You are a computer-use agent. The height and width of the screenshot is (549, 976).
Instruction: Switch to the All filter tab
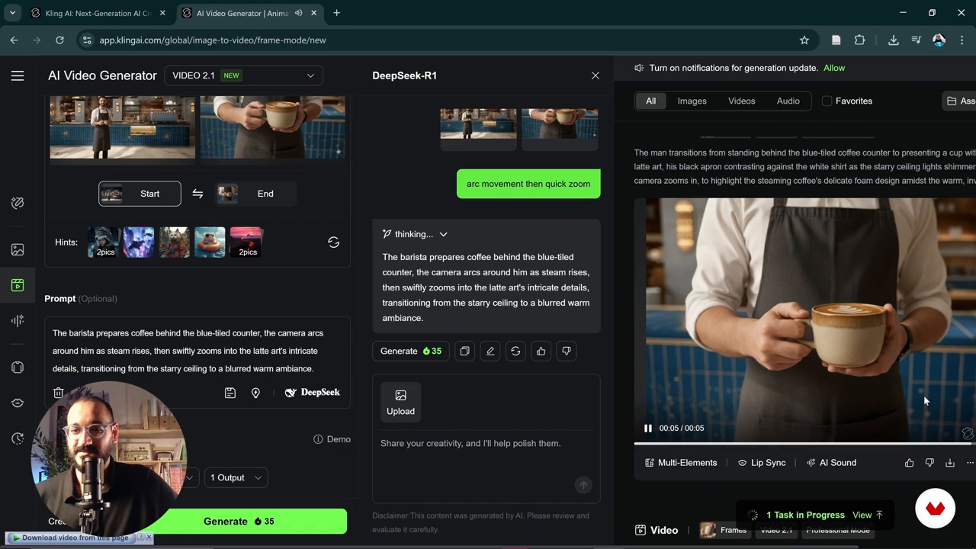point(650,101)
